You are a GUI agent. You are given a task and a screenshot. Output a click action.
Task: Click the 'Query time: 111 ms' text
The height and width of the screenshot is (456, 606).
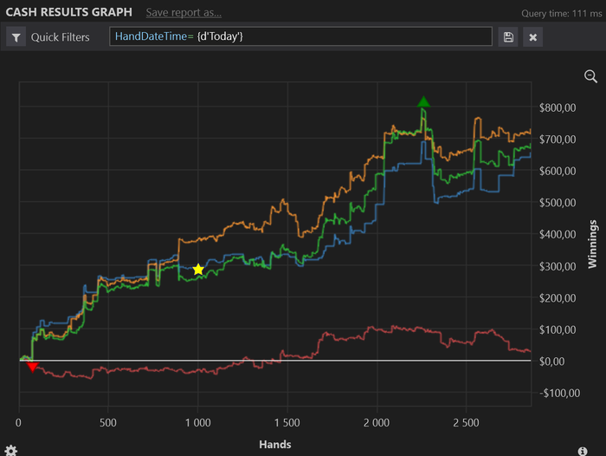pyautogui.click(x=562, y=14)
